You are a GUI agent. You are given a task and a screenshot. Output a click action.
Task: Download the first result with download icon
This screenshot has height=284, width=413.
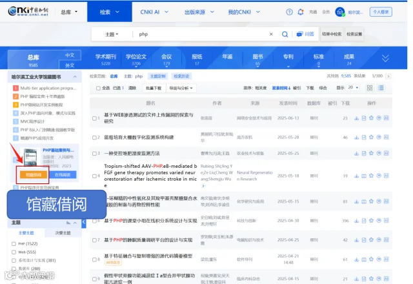[356, 118]
